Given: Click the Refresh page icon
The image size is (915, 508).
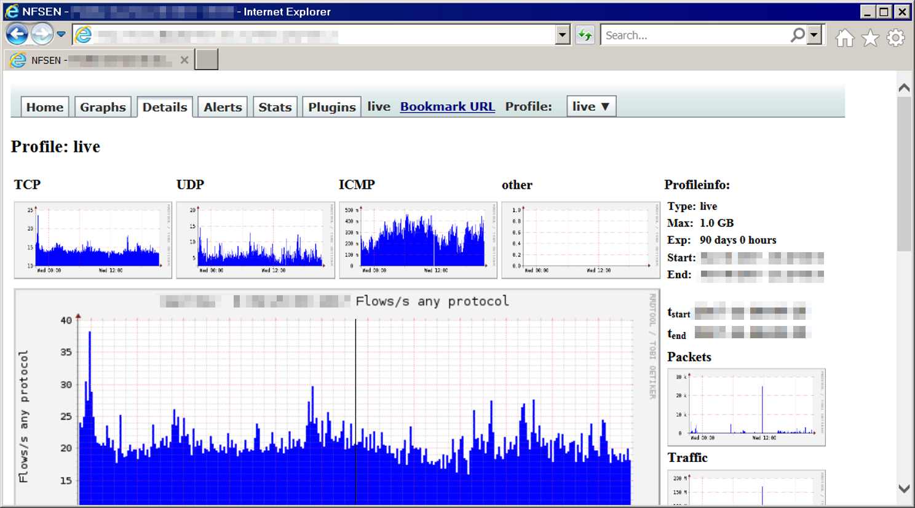Looking at the screenshot, I should (585, 35).
